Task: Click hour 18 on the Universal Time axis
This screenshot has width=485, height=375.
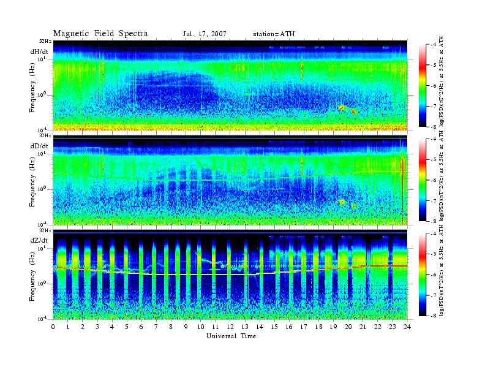Action: [x=318, y=327]
